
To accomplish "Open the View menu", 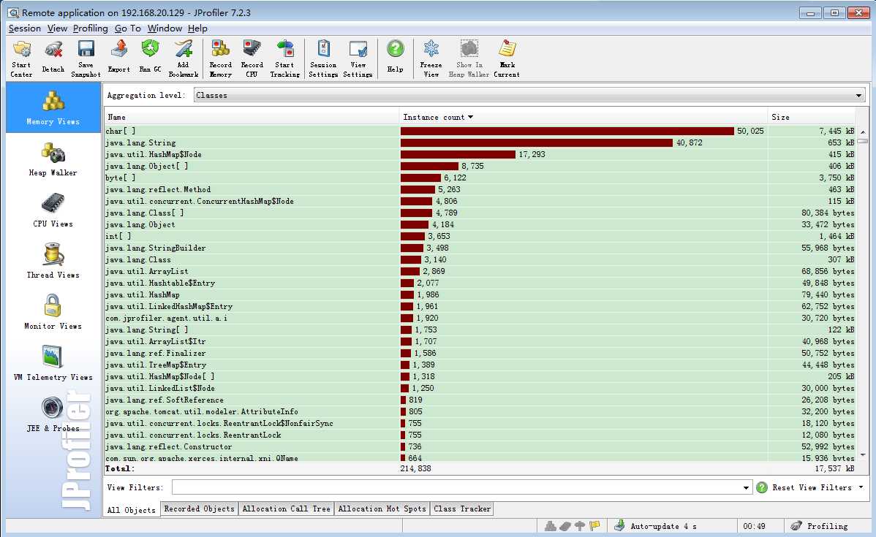I will pyautogui.click(x=57, y=28).
